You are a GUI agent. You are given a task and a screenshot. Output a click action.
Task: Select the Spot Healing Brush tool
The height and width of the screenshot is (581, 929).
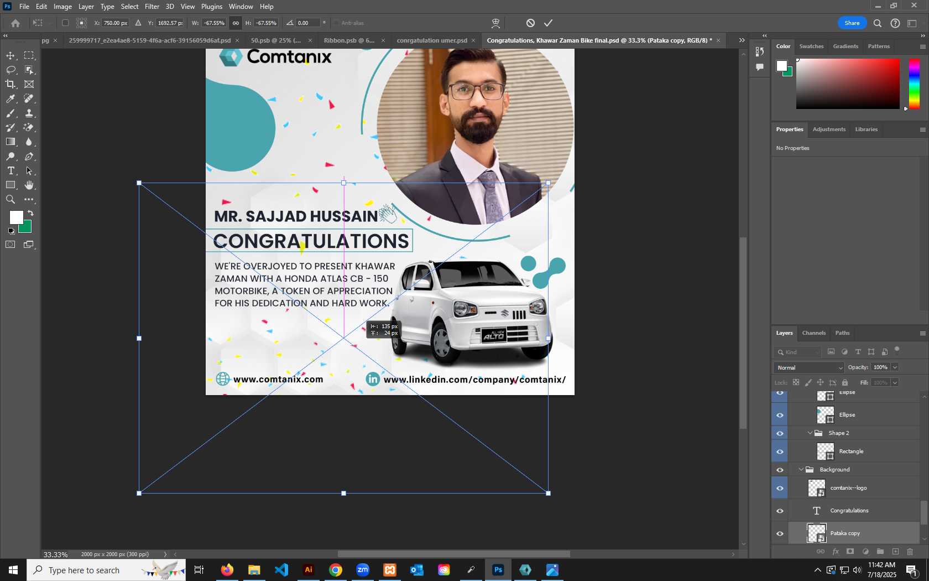29,98
